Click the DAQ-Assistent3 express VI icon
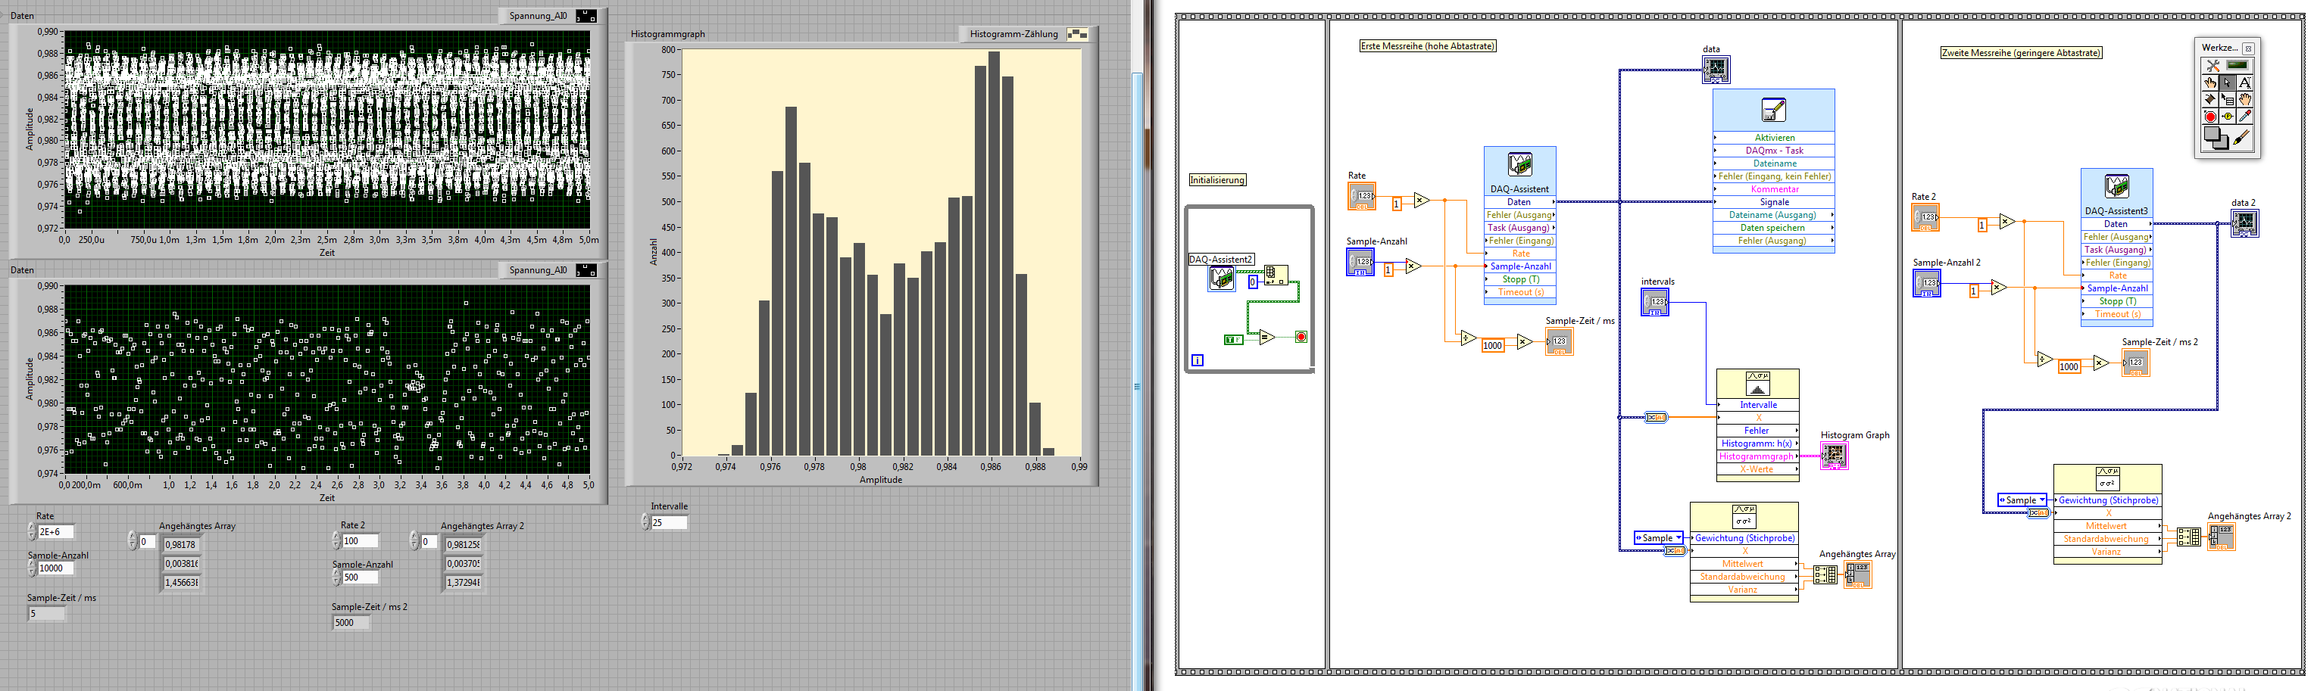The image size is (2314, 691). 2116,187
